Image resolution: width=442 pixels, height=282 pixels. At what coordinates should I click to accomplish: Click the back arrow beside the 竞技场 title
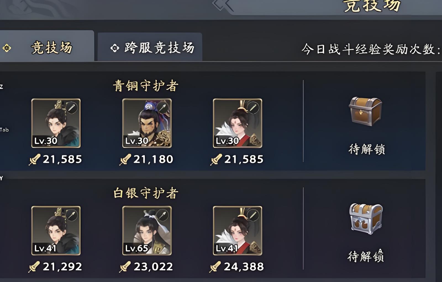click(x=222, y=5)
